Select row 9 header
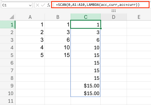Image resolution: width=151 pixels, height=105 pixels. coord(8,85)
